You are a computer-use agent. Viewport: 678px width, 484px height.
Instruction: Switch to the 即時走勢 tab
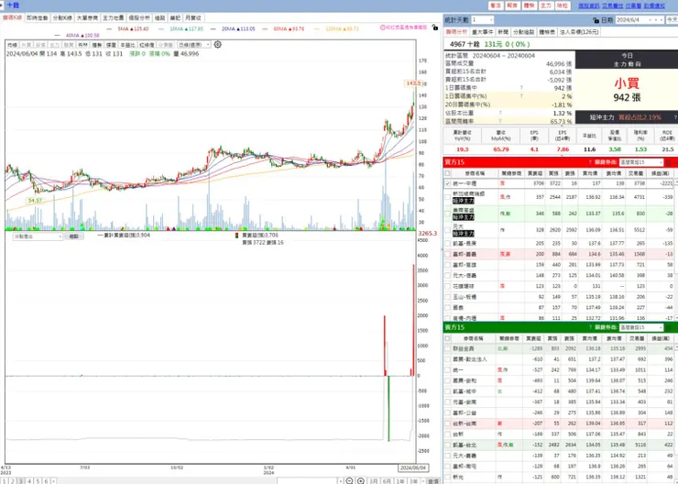[38, 17]
